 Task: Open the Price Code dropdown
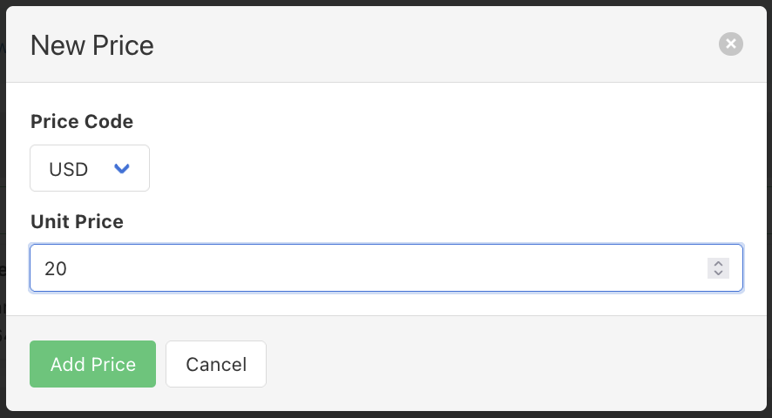pyautogui.click(x=90, y=168)
